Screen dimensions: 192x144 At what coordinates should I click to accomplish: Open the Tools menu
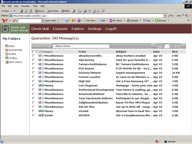[35, 6]
